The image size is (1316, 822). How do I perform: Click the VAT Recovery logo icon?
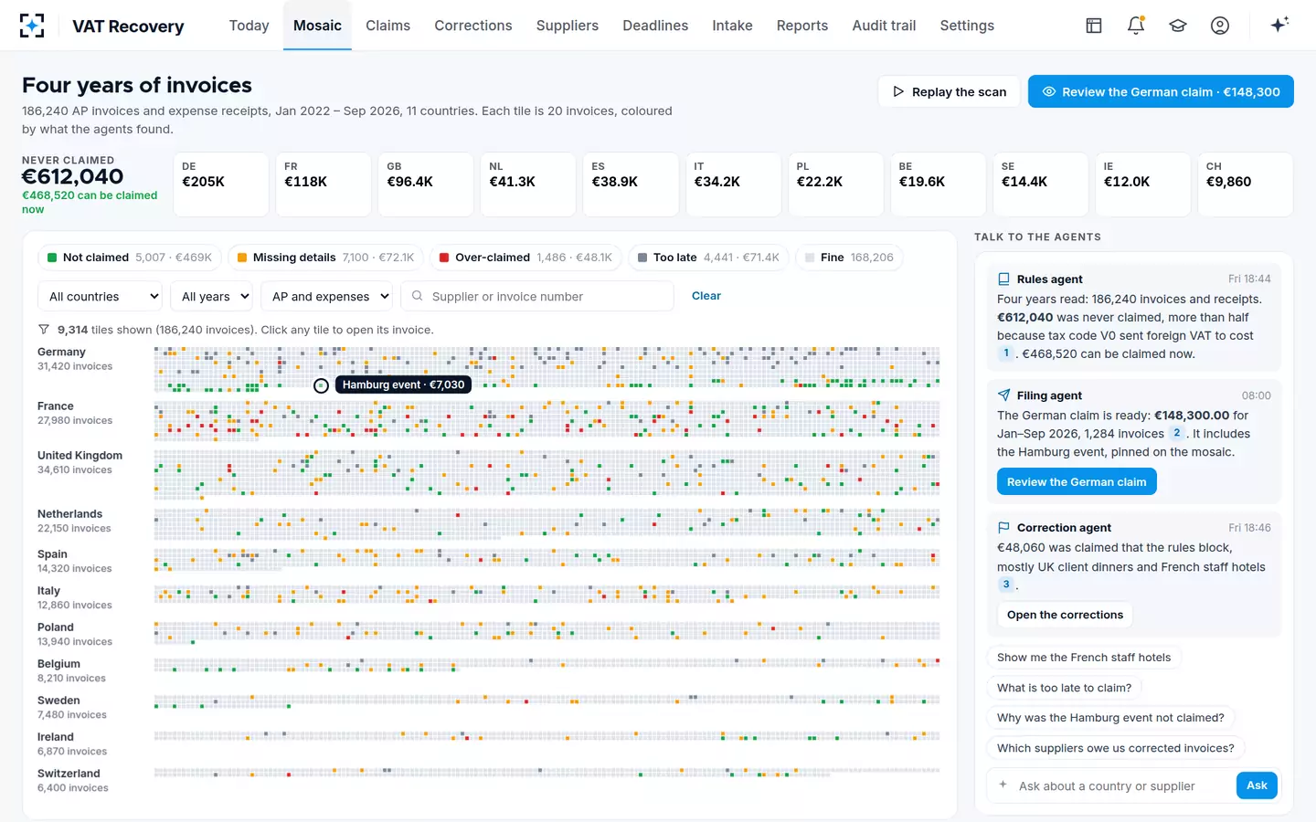point(32,26)
